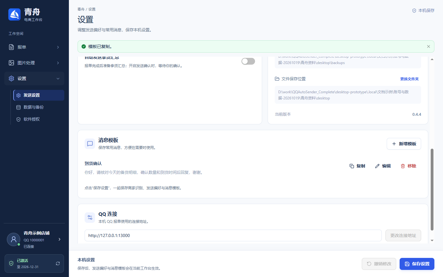
Task: Click the store avatar icon
Action: [14, 239]
